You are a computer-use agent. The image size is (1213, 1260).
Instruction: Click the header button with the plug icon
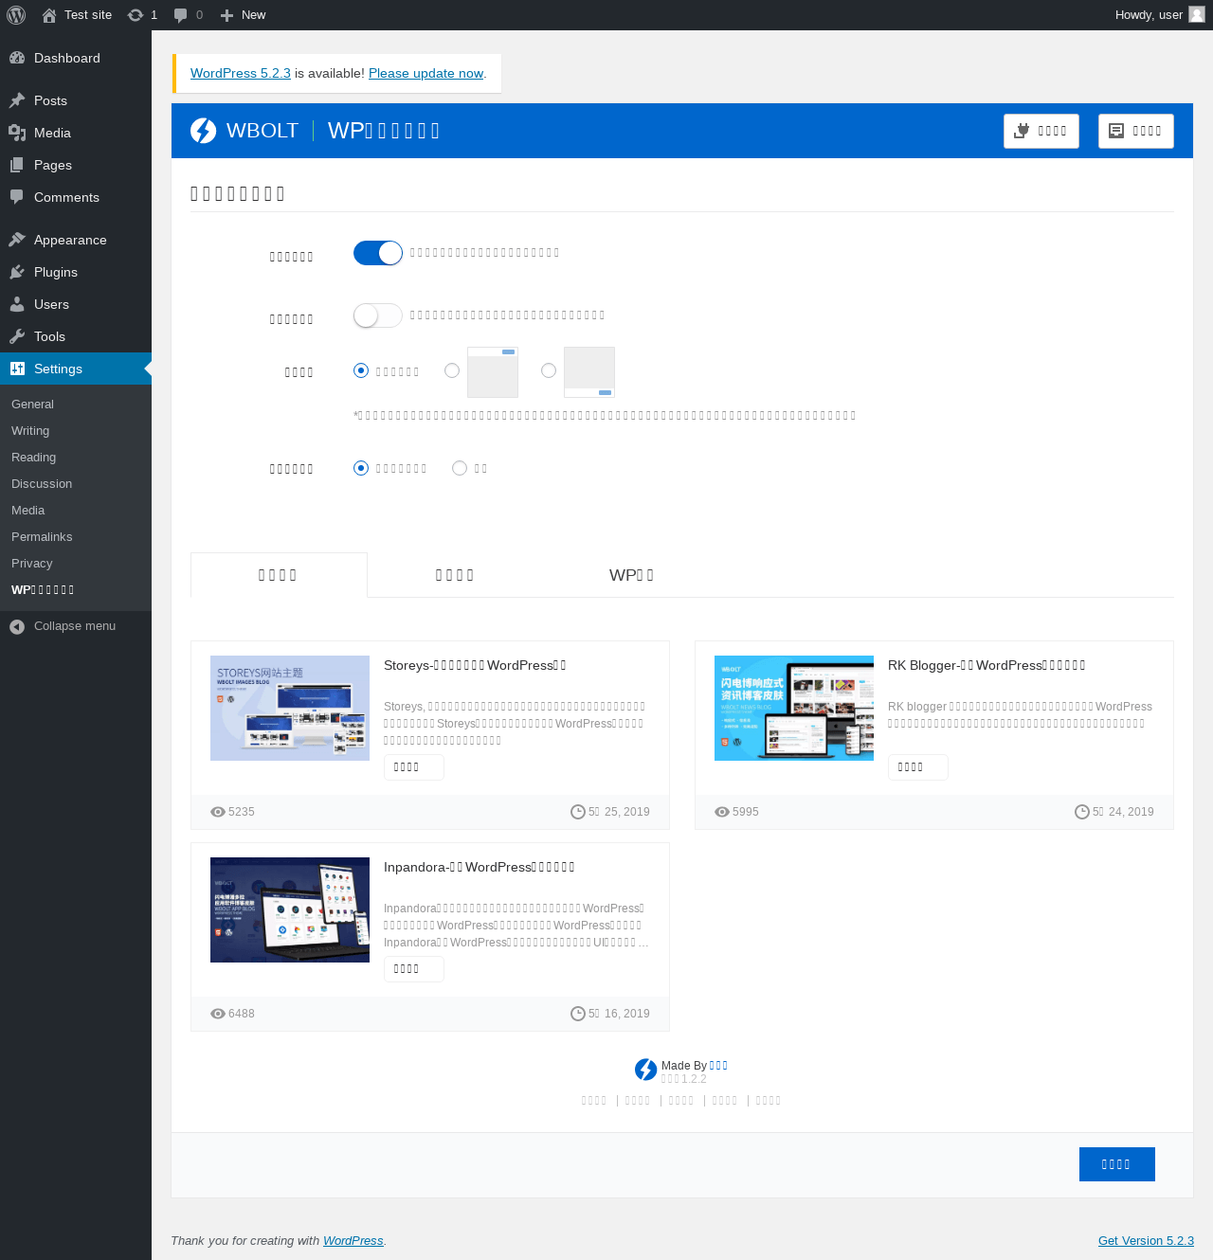(1041, 131)
